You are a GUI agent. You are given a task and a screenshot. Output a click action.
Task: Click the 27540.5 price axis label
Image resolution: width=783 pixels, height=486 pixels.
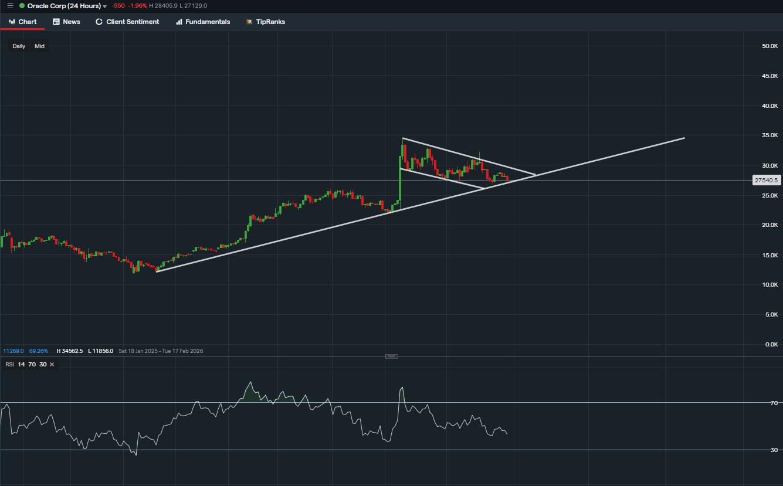tap(766, 180)
